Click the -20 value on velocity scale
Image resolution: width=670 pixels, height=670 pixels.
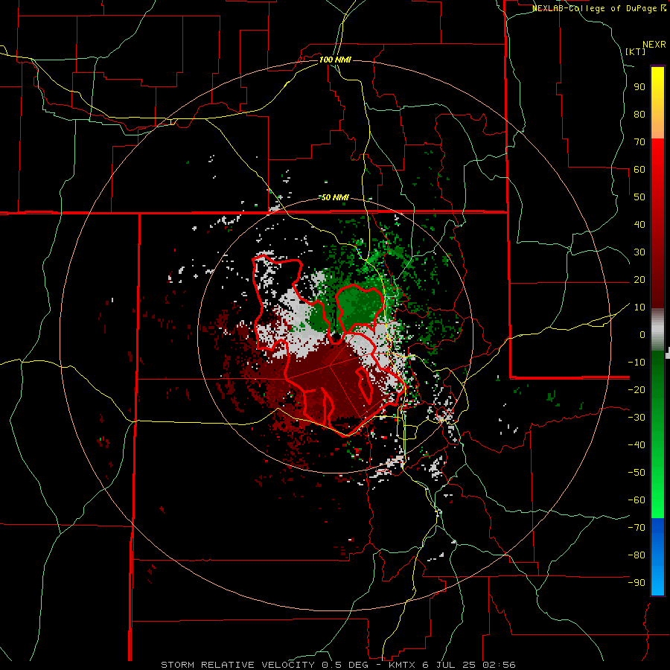tap(636, 389)
